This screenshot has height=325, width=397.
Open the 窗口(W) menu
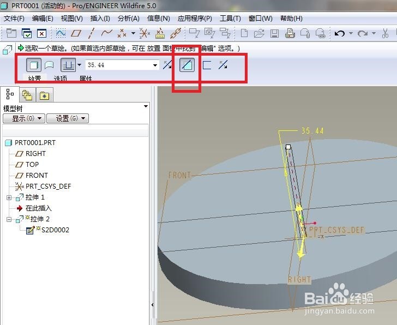coord(260,19)
